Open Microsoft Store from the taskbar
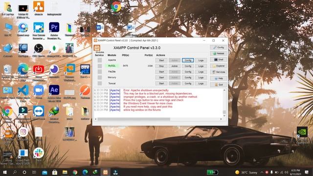Viewport: 313px width, 176px height. (55, 172)
